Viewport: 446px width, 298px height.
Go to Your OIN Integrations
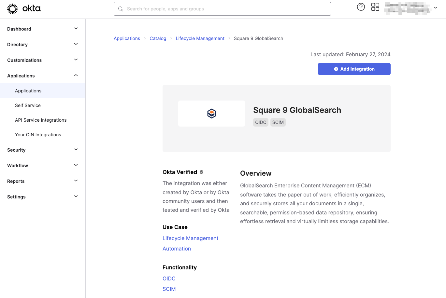pyautogui.click(x=38, y=135)
